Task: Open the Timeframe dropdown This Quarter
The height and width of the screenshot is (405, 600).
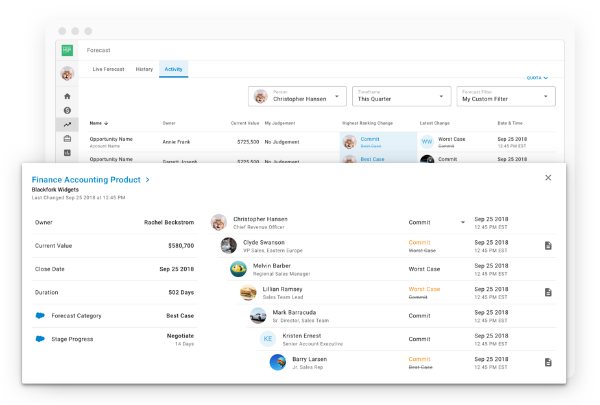Action: 402,96
